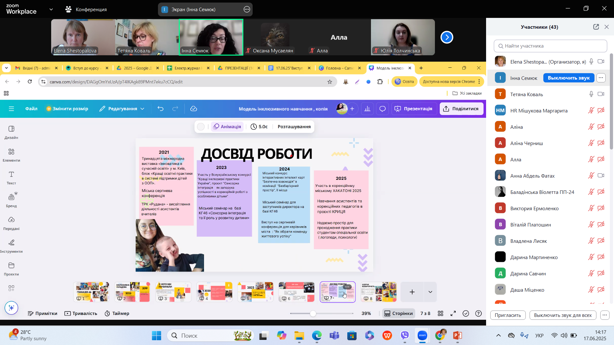Toggle Тетяна Коваль microphone icon
Image resolution: width=614 pixels, height=345 pixels.
pyautogui.click(x=591, y=94)
